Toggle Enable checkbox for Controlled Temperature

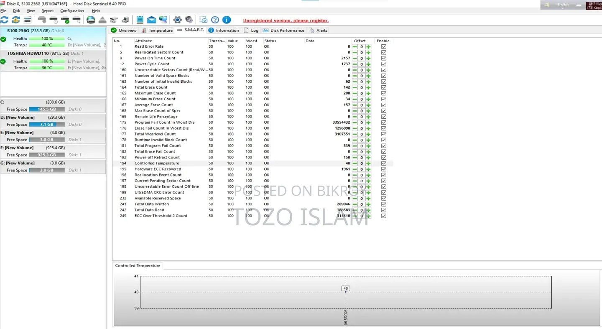[384, 163]
